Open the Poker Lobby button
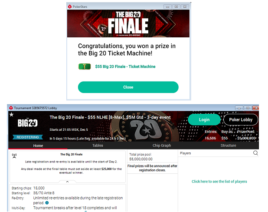The width and height of the screenshot is (268, 212). point(241,119)
